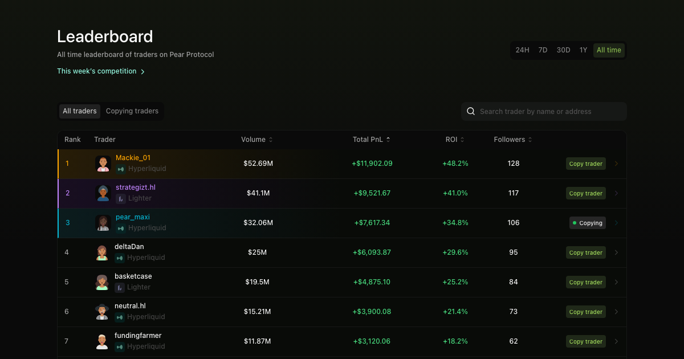Select the All time timeframe
The image size is (684, 359).
(609, 50)
